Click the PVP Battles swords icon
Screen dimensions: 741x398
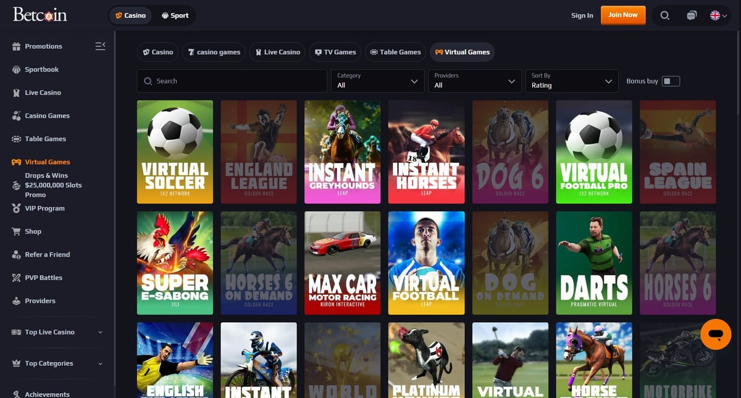pos(17,278)
